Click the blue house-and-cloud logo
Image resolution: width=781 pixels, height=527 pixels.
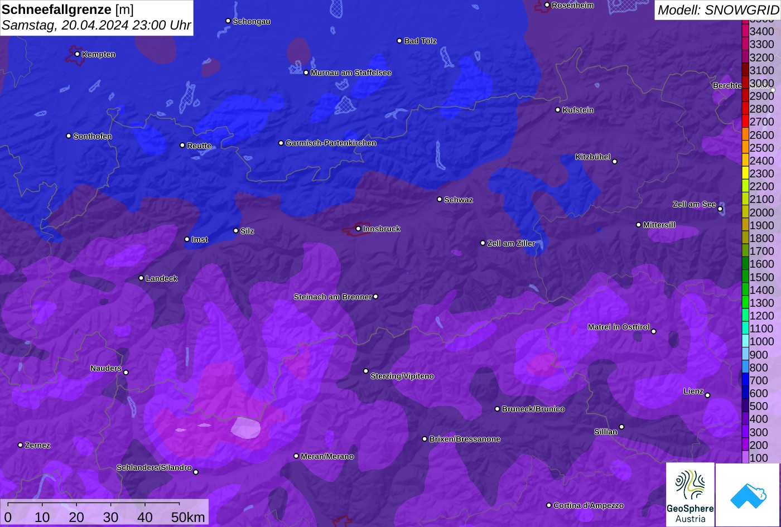pos(748,495)
